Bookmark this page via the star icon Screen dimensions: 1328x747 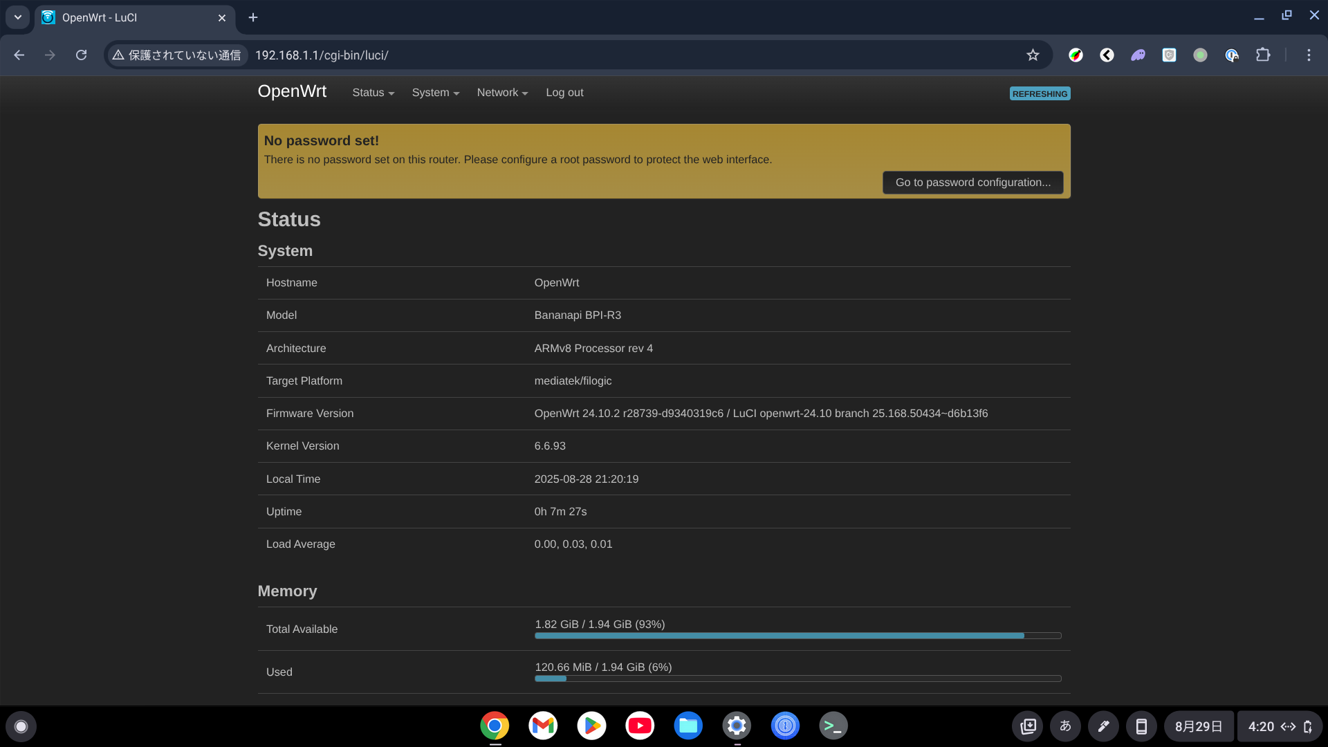pyautogui.click(x=1033, y=55)
